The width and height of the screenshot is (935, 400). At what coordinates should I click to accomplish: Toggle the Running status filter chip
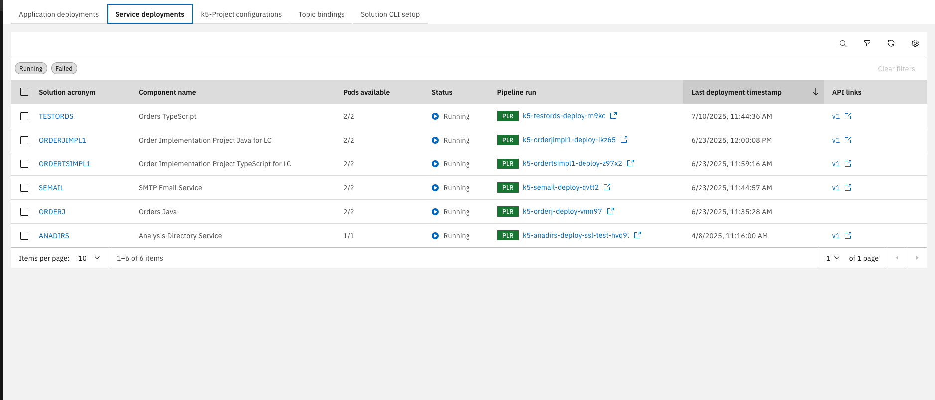point(31,69)
